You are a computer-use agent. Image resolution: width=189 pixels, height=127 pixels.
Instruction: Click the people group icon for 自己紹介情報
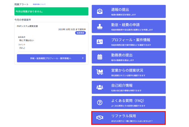click(x=100, y=87)
